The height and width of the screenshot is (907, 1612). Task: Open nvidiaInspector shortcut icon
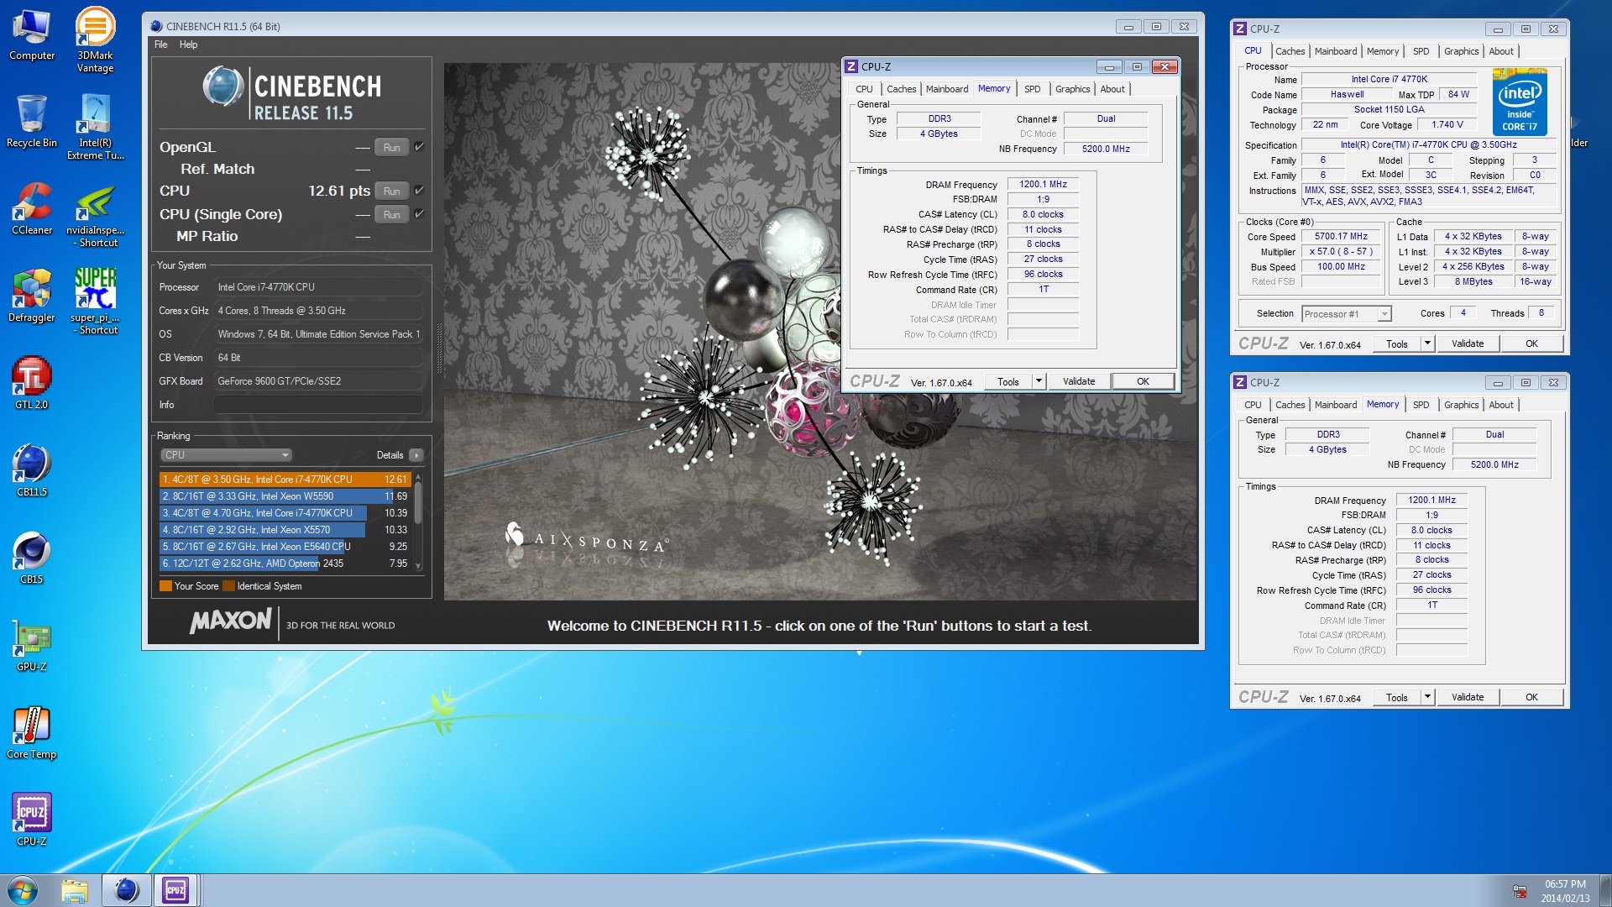pyautogui.click(x=95, y=215)
